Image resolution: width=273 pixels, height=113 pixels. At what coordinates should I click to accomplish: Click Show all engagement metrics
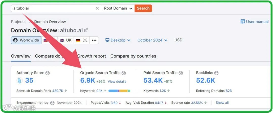click(222, 103)
